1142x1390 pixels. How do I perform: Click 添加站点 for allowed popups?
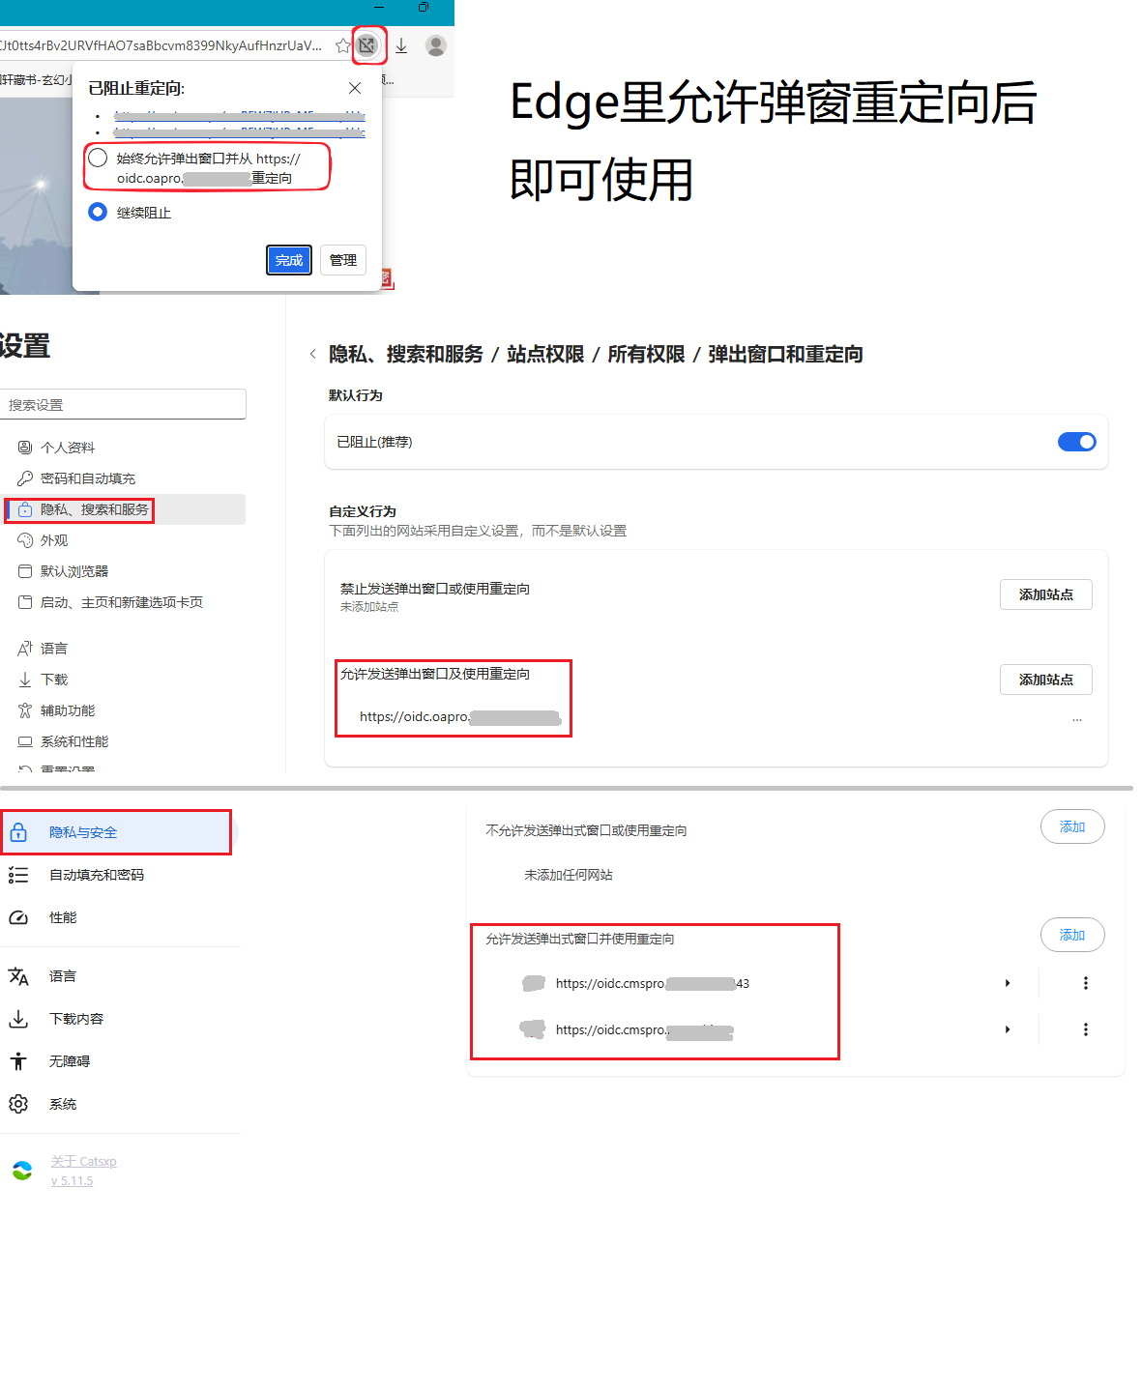[x=1045, y=680]
